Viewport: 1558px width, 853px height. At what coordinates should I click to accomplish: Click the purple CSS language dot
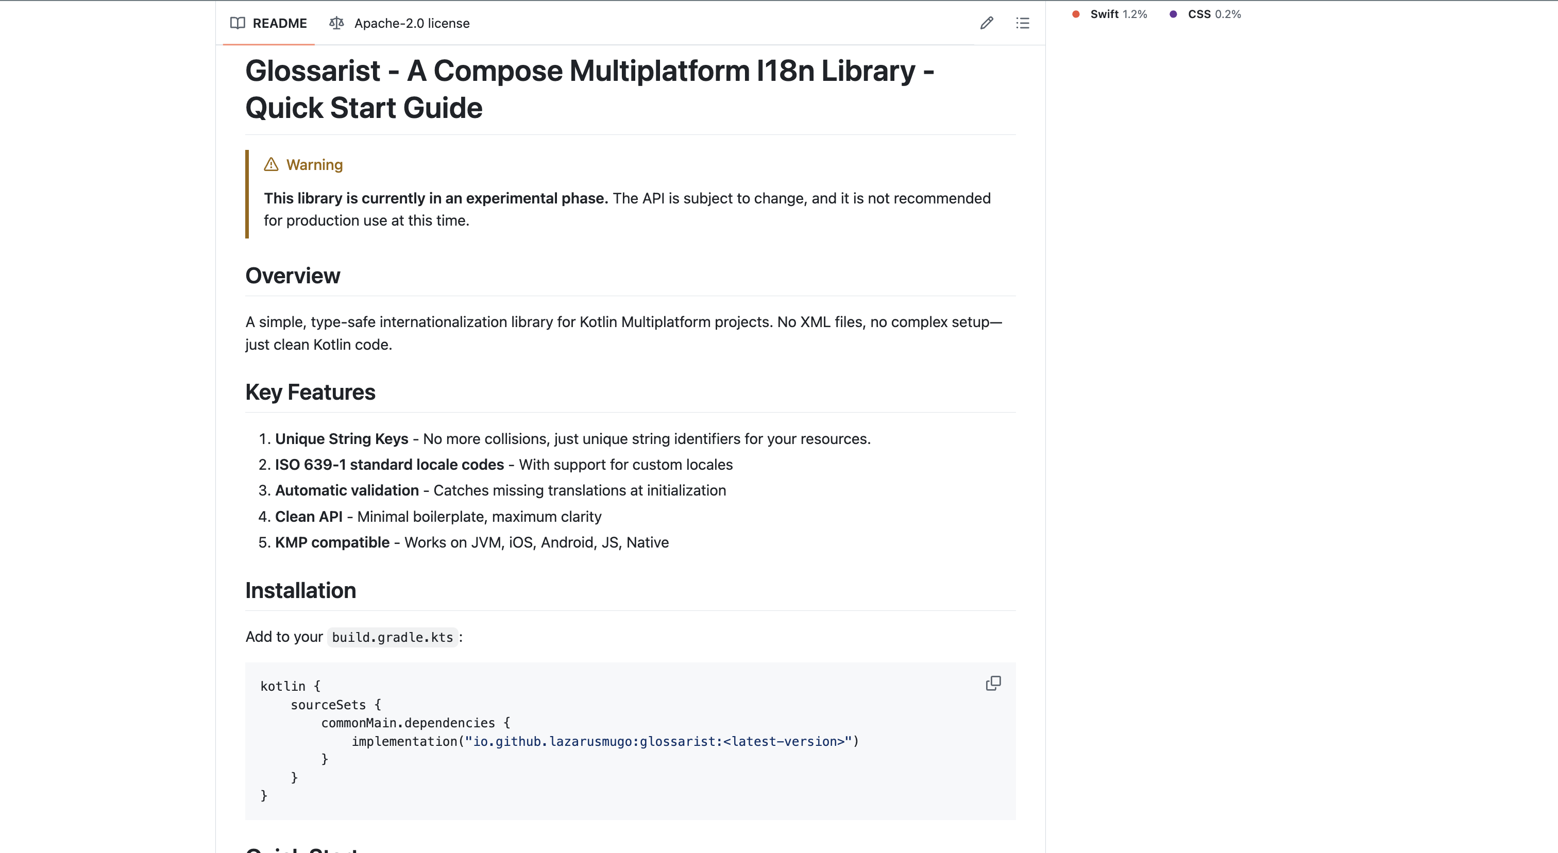coord(1173,14)
